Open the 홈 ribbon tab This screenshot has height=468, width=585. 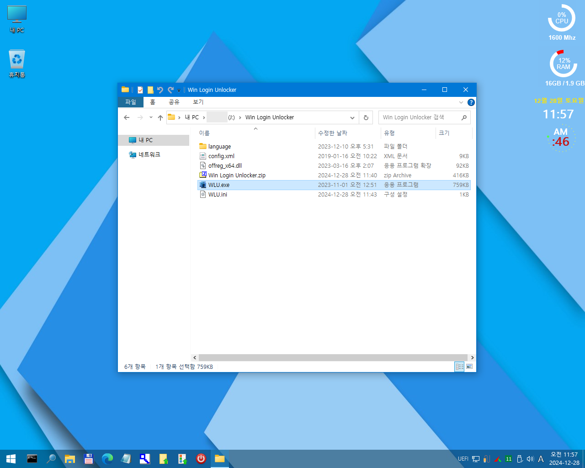point(153,102)
